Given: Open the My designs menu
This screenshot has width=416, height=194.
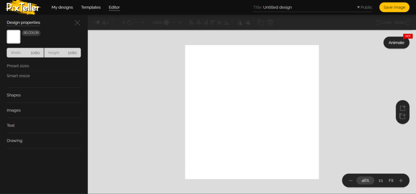Looking at the screenshot, I should pyautogui.click(x=62, y=7).
